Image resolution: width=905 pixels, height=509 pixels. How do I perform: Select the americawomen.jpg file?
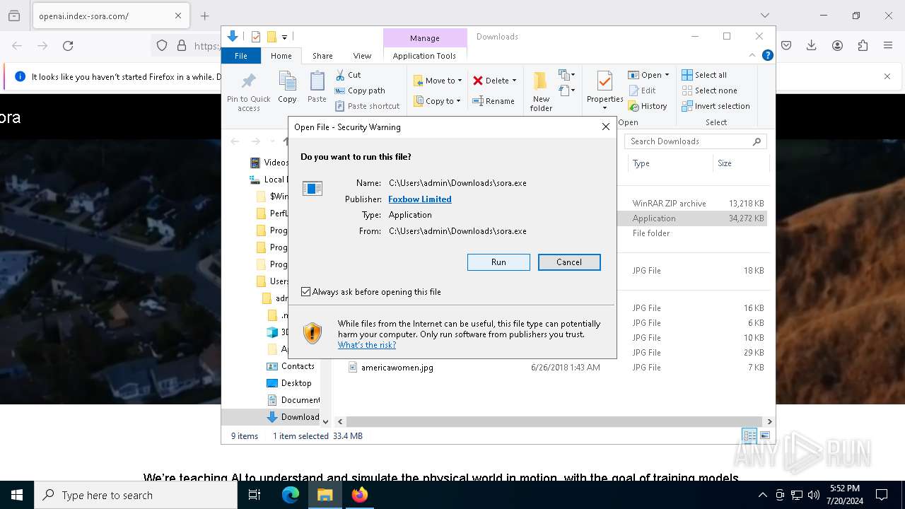click(x=397, y=368)
